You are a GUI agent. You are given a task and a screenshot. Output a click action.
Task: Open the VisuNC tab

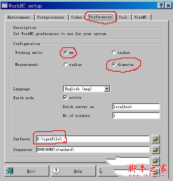tap(141, 17)
